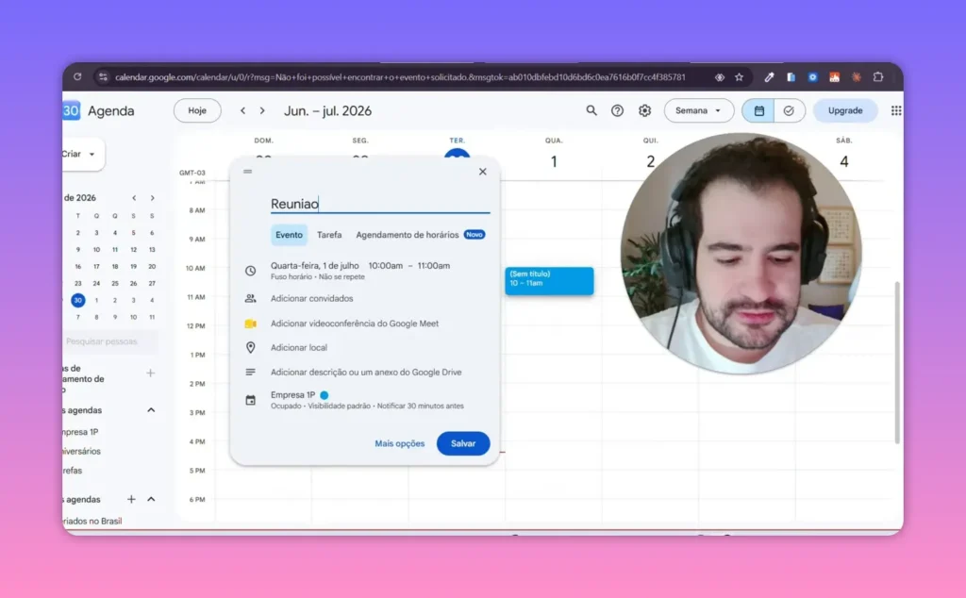Go to next week arrow

coord(262,111)
